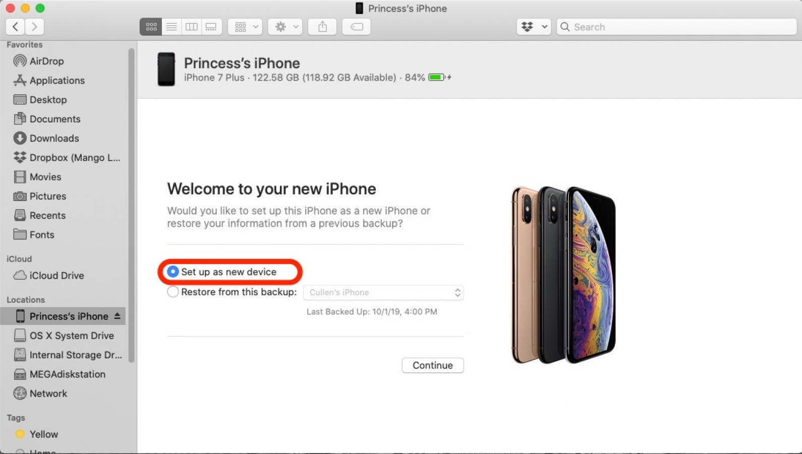Screen dimensions: 802x454
Task: Click the Share toolbar icon
Action: click(x=322, y=27)
